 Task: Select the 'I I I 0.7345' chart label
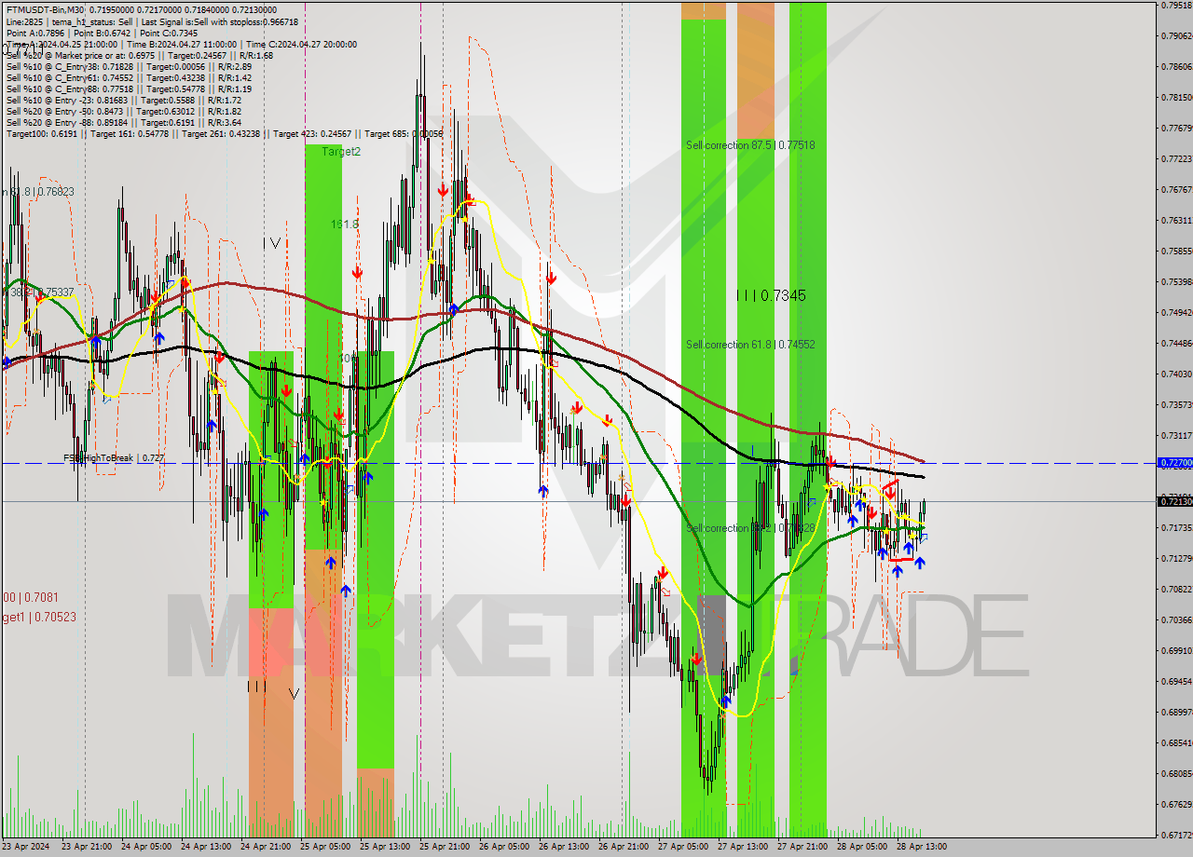click(771, 295)
